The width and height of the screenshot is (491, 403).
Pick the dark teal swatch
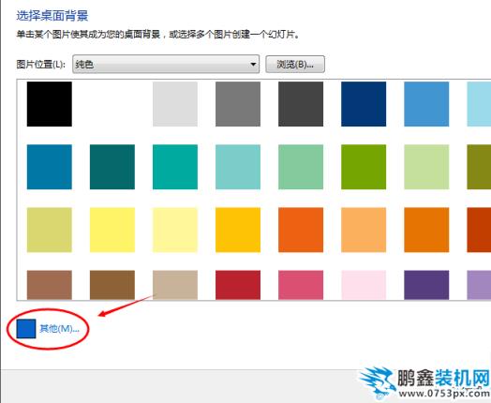[112, 167]
